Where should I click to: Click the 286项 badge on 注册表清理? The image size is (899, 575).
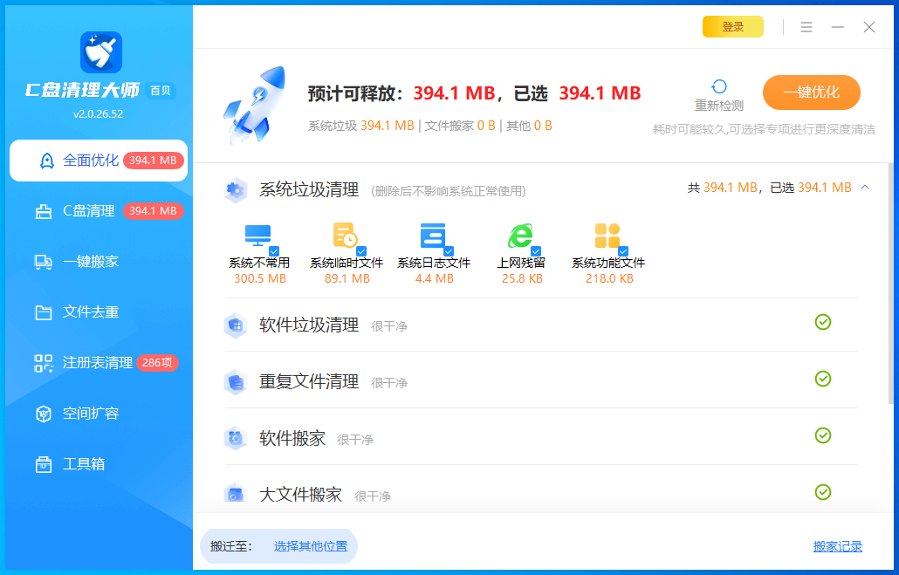(x=157, y=363)
